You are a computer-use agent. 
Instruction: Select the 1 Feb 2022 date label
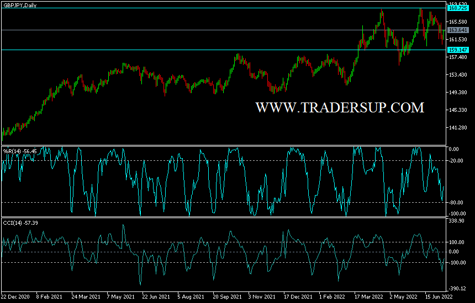click(332, 296)
